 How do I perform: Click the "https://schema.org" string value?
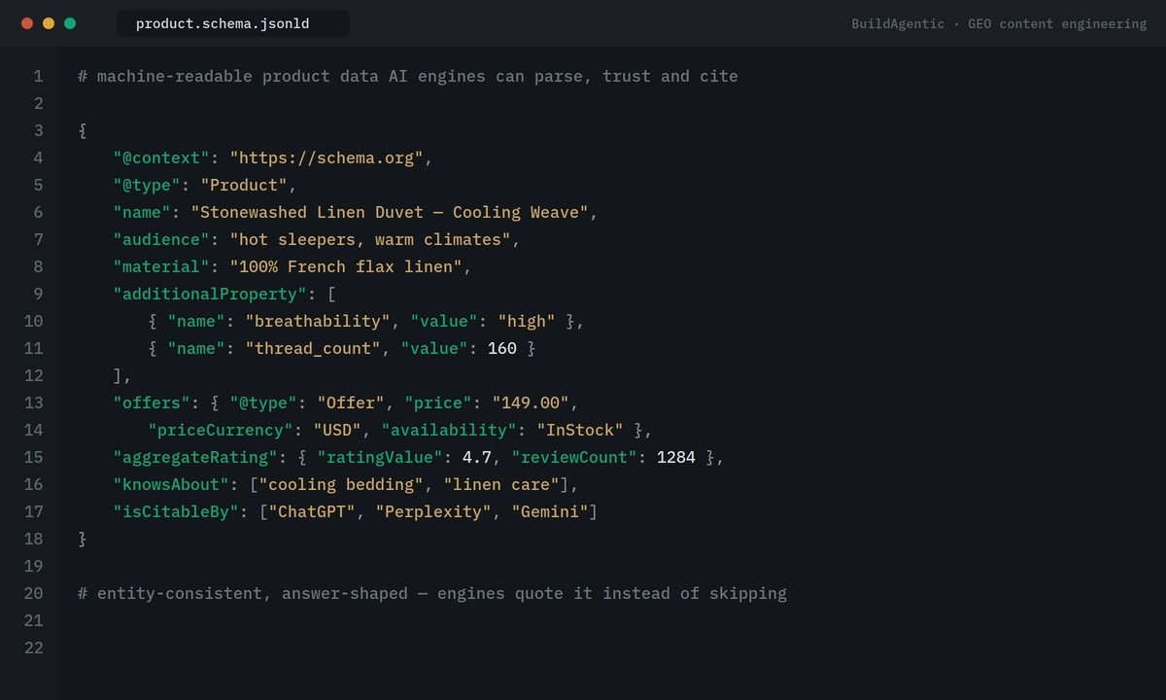[x=326, y=157]
